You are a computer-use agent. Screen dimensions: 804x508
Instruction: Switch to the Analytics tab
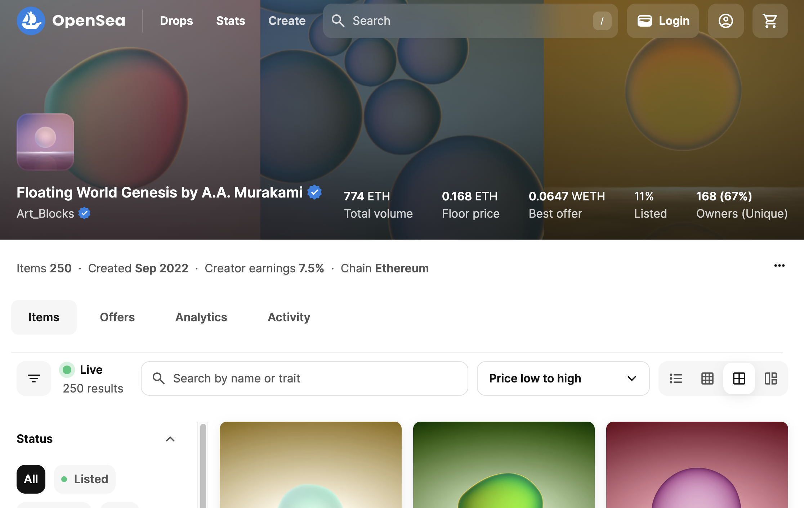click(201, 317)
